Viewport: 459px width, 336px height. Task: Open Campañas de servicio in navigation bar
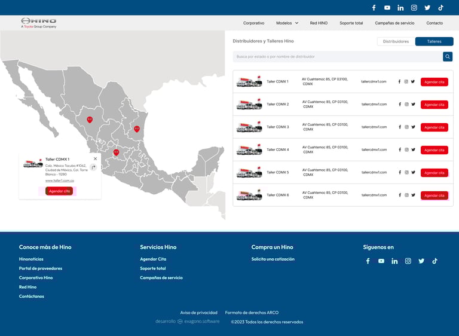click(x=394, y=23)
